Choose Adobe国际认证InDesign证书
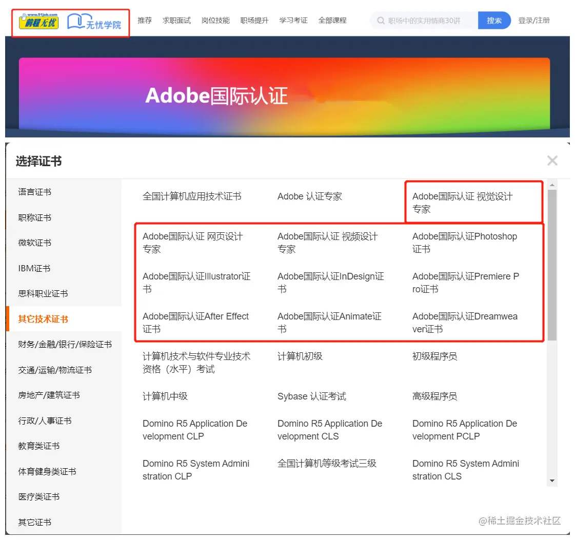 click(x=331, y=283)
